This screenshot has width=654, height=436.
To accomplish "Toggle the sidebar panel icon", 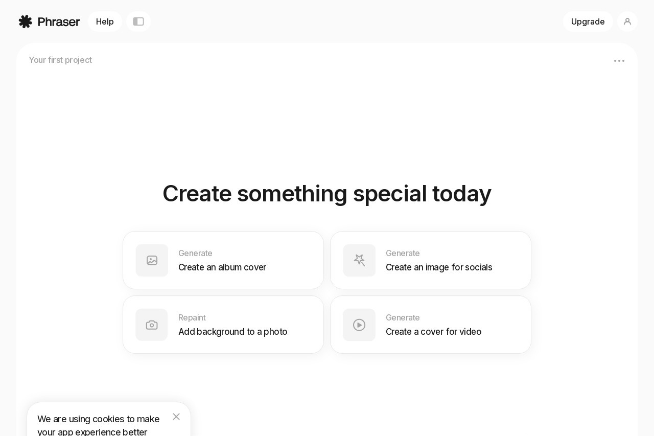I will click(x=138, y=21).
